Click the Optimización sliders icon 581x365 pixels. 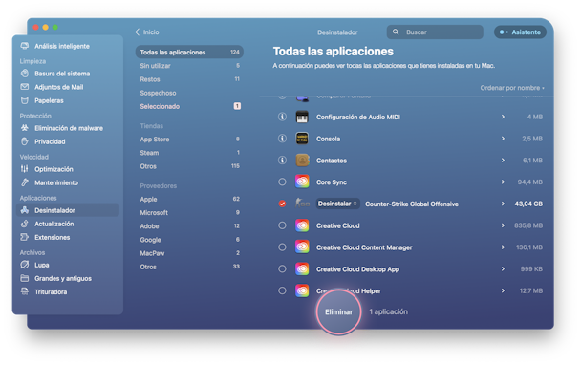click(25, 169)
